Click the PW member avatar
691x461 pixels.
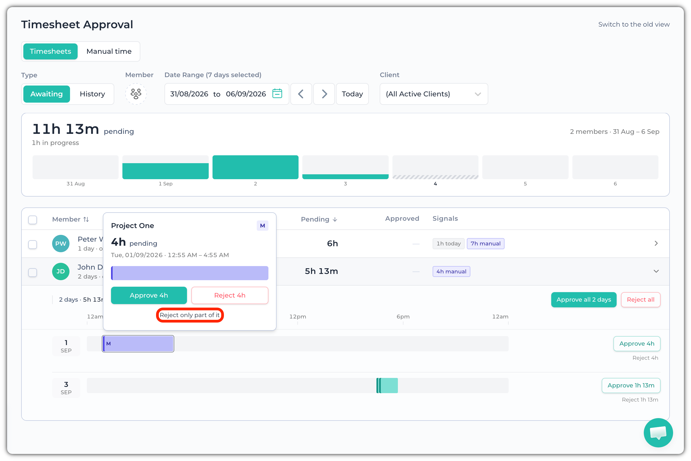click(x=61, y=244)
